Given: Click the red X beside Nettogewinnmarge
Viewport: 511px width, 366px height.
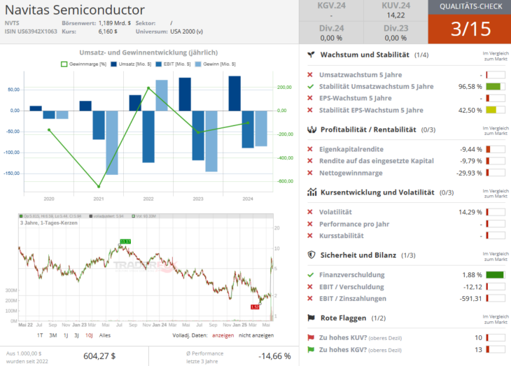Looking at the screenshot, I should [x=310, y=173].
